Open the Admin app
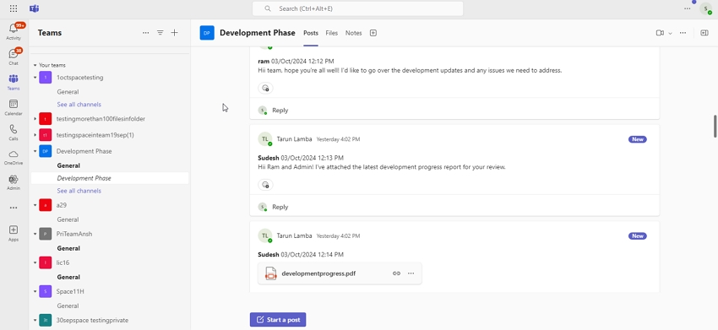This screenshot has width=718, height=330. pyautogui.click(x=14, y=182)
